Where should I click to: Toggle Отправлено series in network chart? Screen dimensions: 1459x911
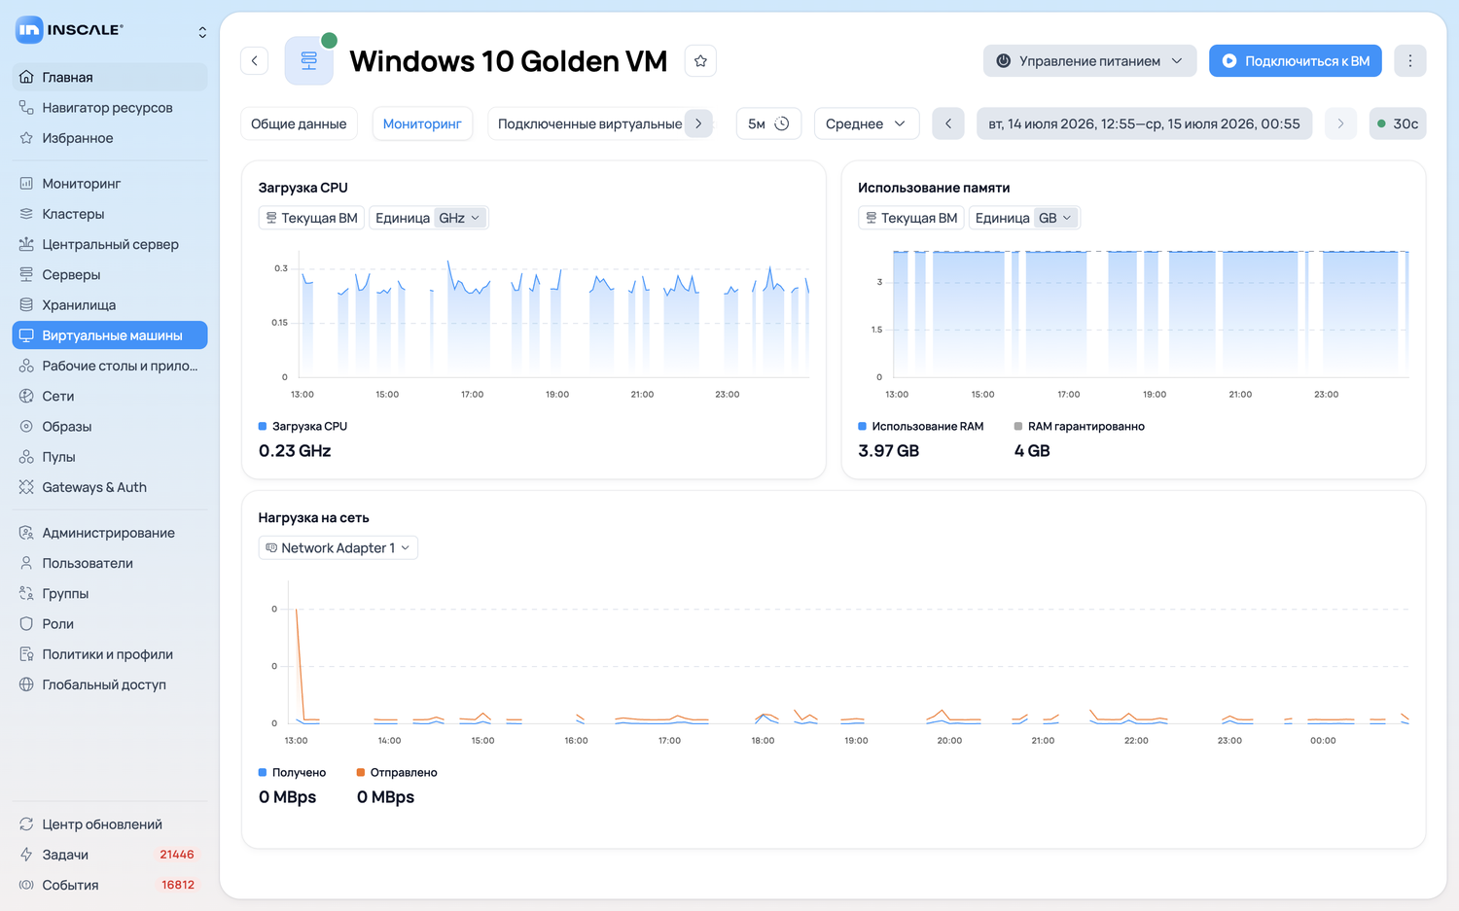point(397,773)
